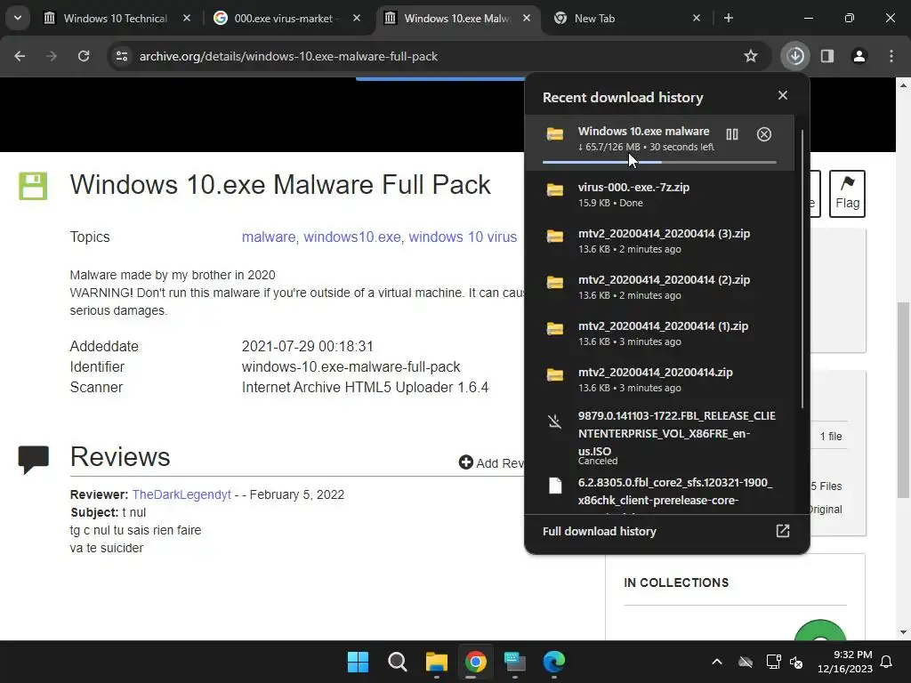This screenshot has width=911, height=683.
Task: Go forward with the forward arrow
Action: (x=52, y=56)
